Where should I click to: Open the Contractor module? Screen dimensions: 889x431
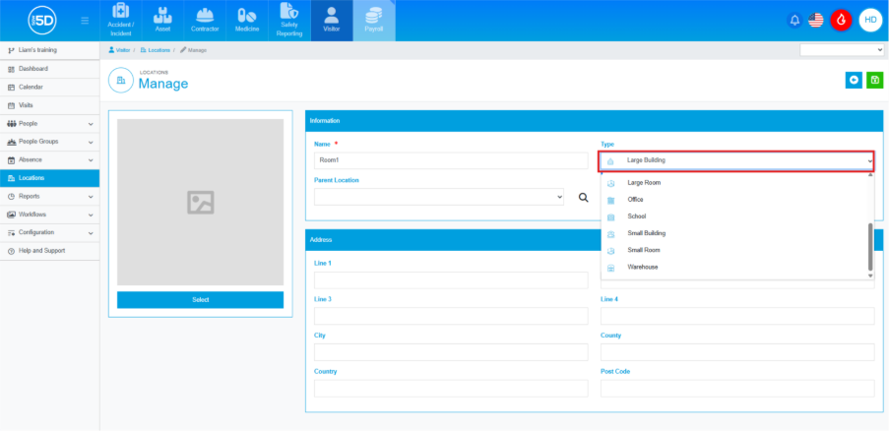click(x=205, y=21)
